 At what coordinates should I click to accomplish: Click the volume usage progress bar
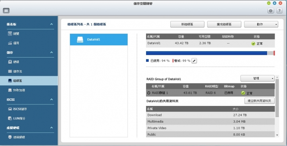[210, 53]
